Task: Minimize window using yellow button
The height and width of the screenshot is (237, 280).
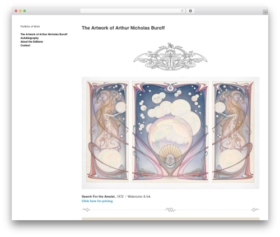Action: pyautogui.click(x=20, y=11)
